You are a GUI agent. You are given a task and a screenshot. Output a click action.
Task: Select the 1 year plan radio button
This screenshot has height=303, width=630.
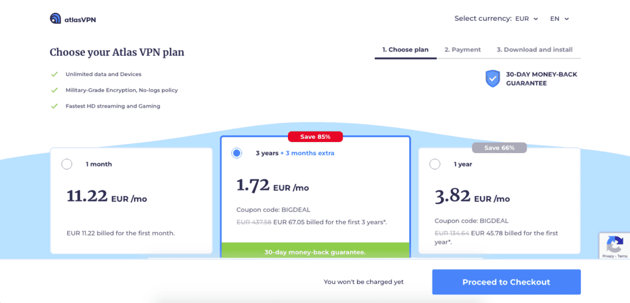click(x=435, y=164)
